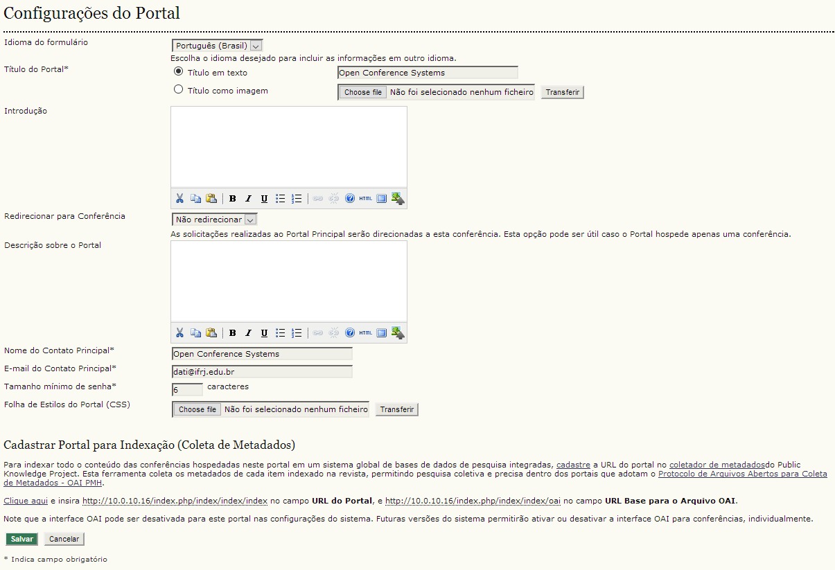Screen dimensions: 835x570
Task: Click Transferir next to the portal stylesheet file
Action: [x=396, y=409]
